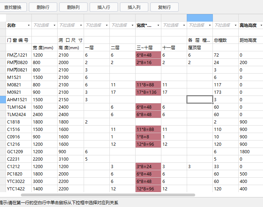Click the 插入行 button
263x207 pixels.
pyautogui.click(x=104, y=7)
